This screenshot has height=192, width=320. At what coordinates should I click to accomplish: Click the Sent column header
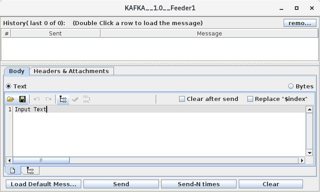[55, 34]
